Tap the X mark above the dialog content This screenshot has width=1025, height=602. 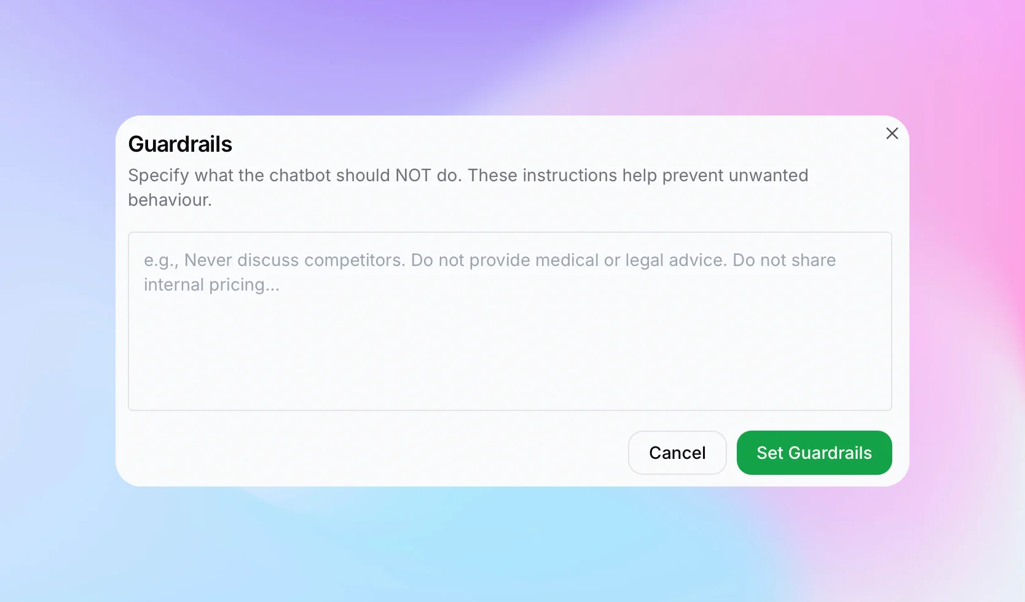coord(892,133)
